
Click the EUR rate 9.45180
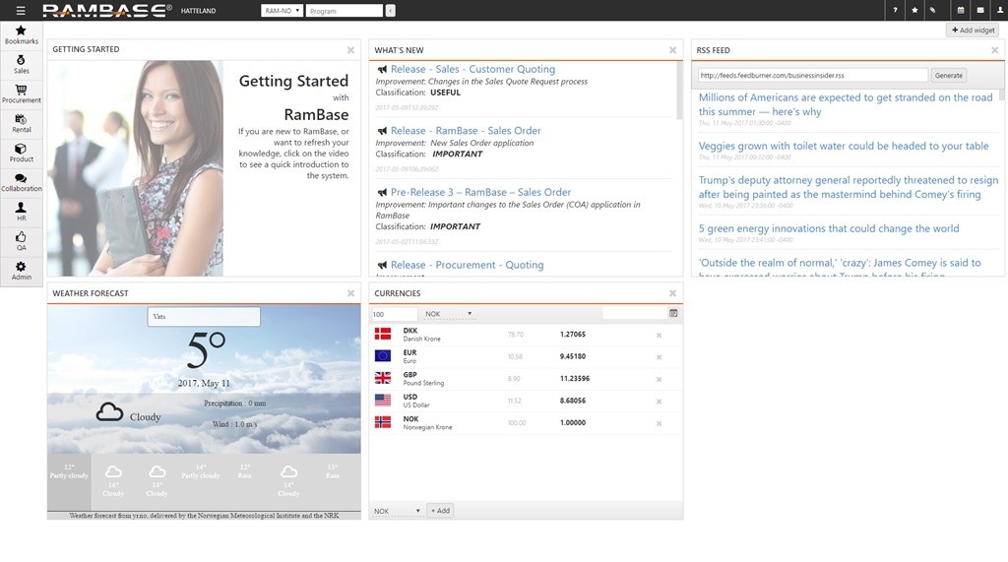tap(572, 356)
